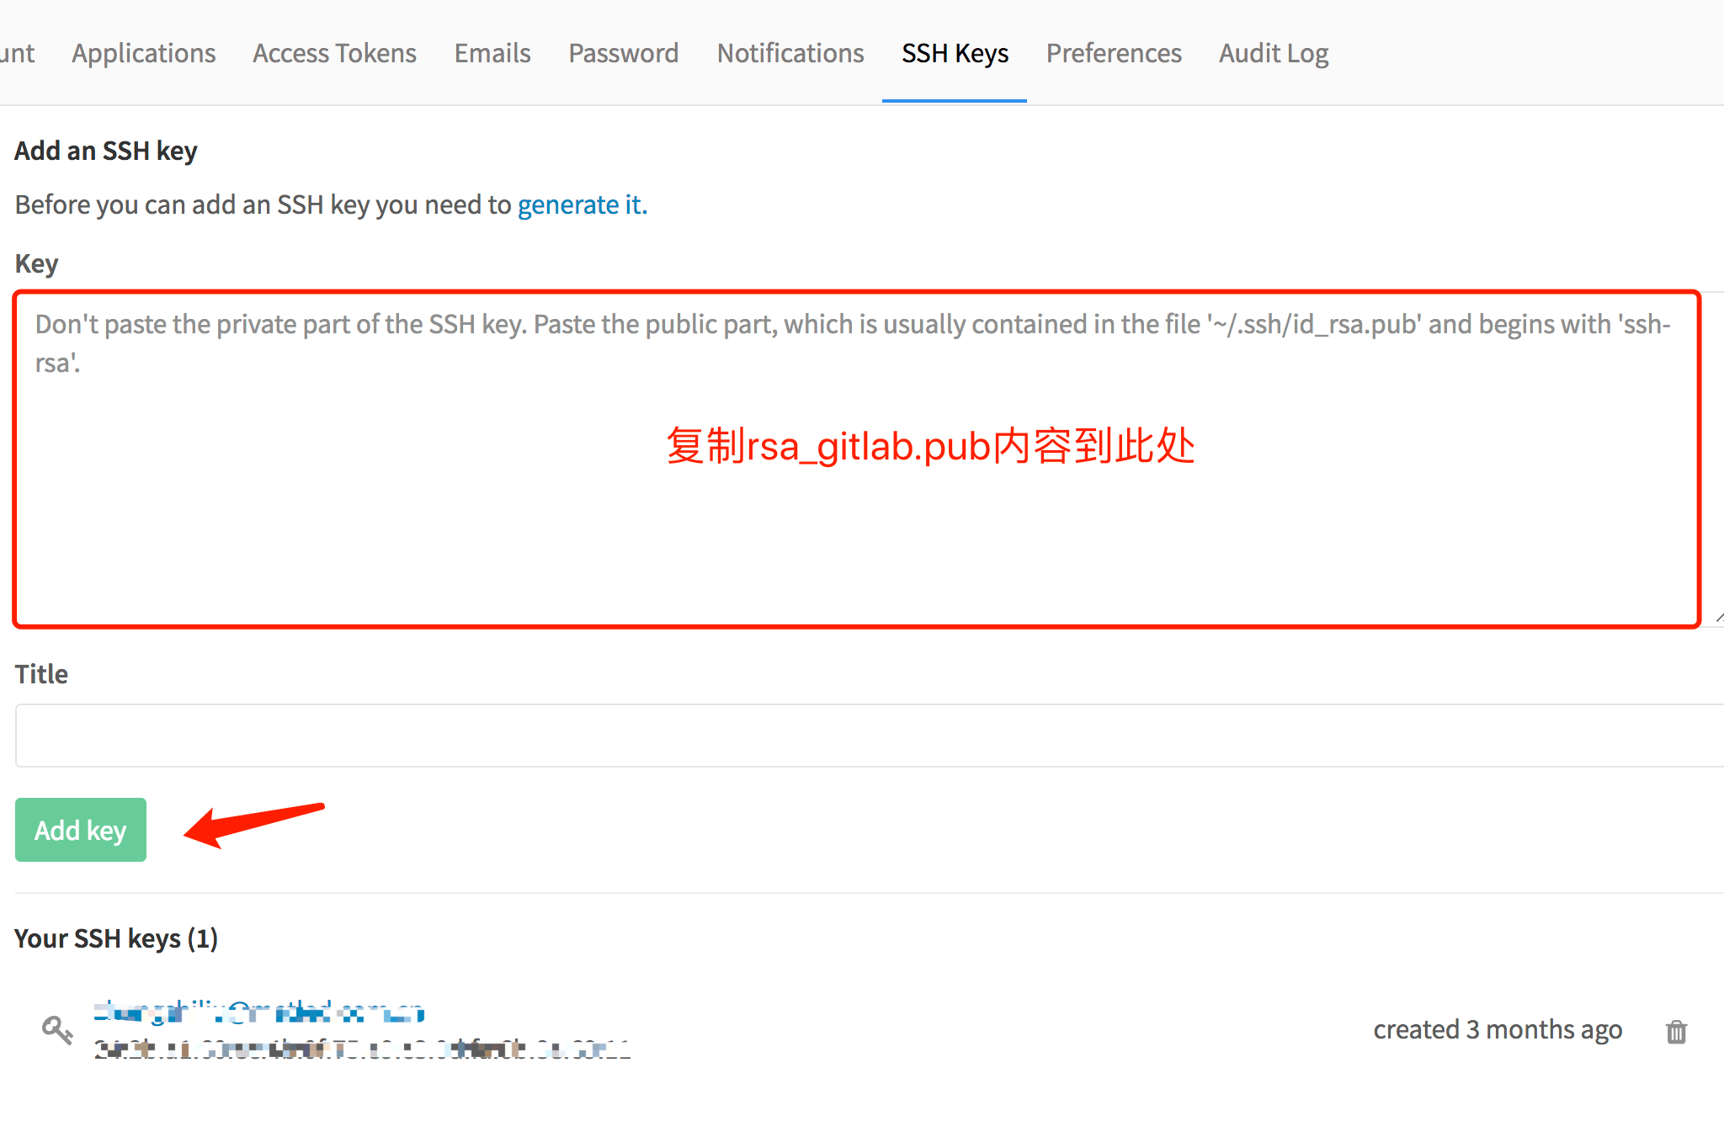Open the Applications tab
The height and width of the screenshot is (1121, 1724).
click(143, 53)
